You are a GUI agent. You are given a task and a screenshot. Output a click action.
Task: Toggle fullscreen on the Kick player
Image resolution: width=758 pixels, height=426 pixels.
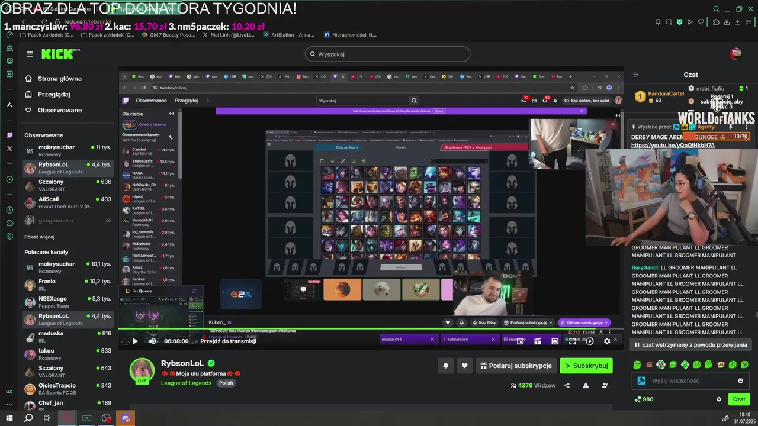click(572, 341)
